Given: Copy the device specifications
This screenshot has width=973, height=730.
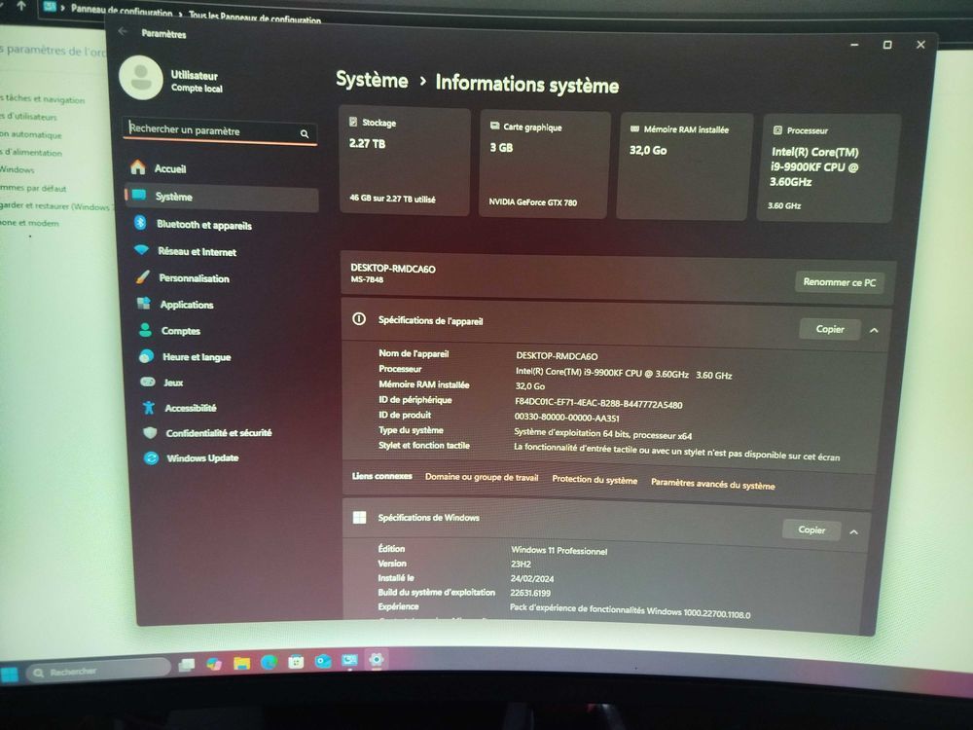Looking at the screenshot, I should point(829,329).
